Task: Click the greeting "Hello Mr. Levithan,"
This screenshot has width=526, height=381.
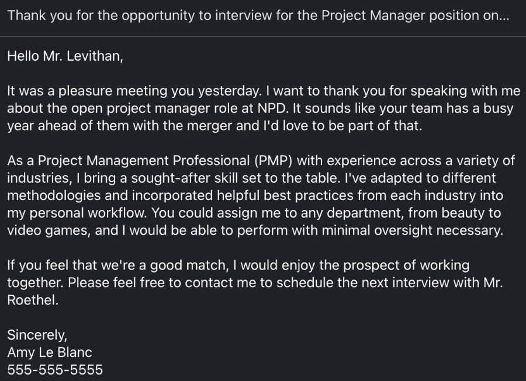Action: point(65,56)
